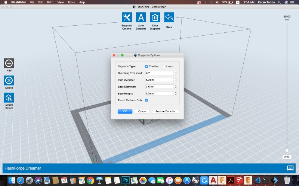Viewport: 299px width, 186px height.
Task: Open the Print menu
Action: 50,2
